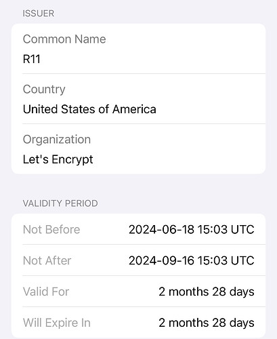Screen dimensions: 277x339
Task: Tap the Not Before row label
Action: [51, 230]
